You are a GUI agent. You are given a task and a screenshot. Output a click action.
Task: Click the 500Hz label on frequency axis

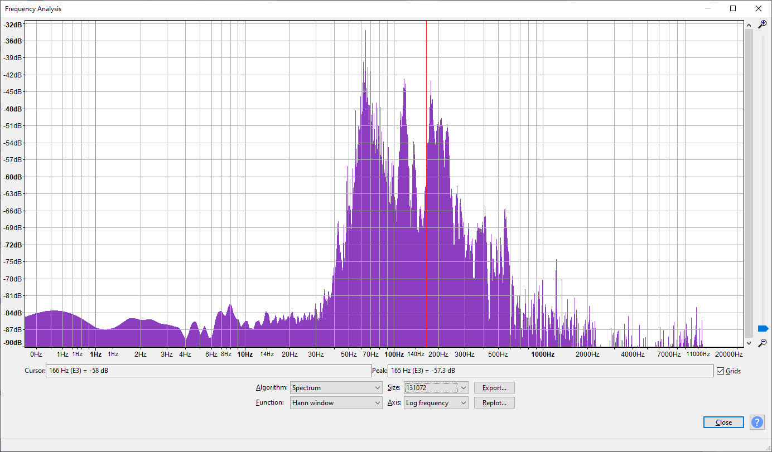pos(498,354)
